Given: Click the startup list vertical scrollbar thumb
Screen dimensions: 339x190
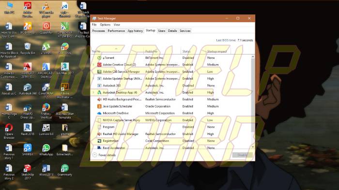Looking at the screenshot, I should click(x=253, y=96).
